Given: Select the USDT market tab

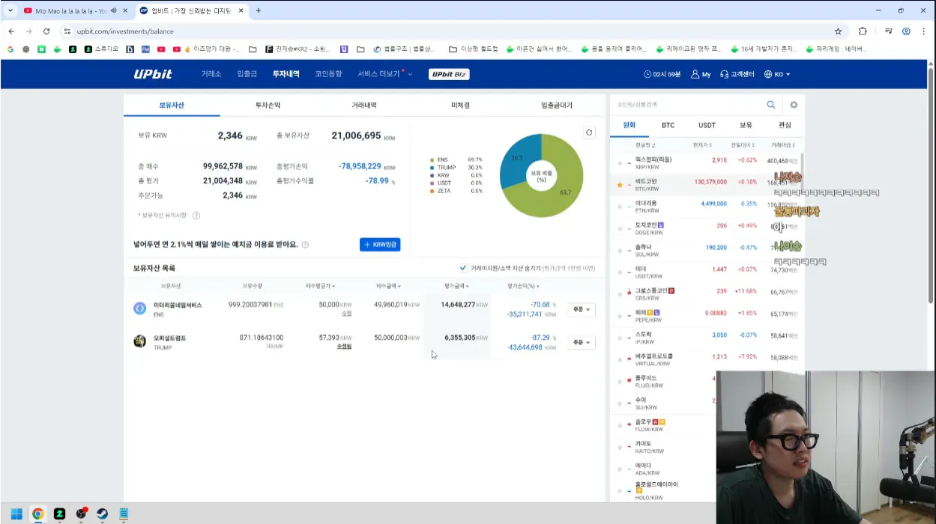Looking at the screenshot, I should click(707, 126).
